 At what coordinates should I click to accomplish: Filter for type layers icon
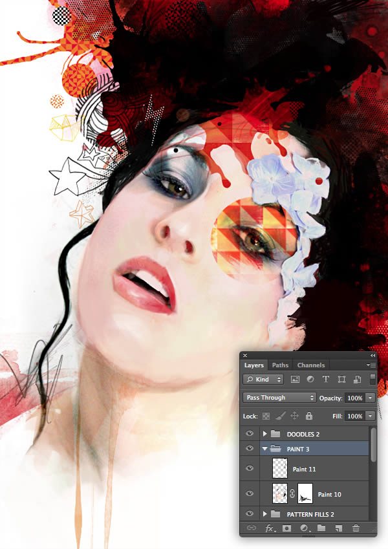pos(326,379)
